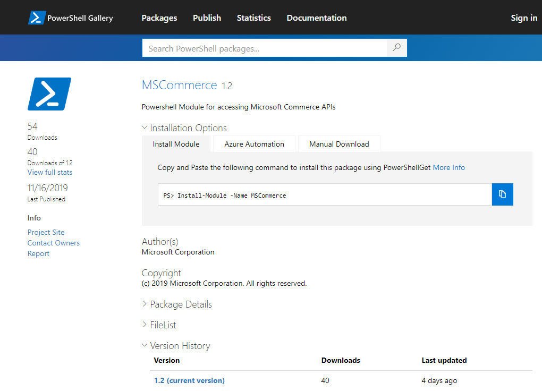Collapse the Installation Options section
The width and height of the screenshot is (542, 391).
click(184, 128)
